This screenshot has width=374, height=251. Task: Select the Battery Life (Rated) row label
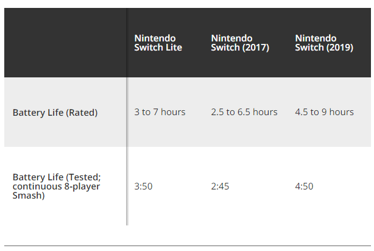click(x=55, y=112)
